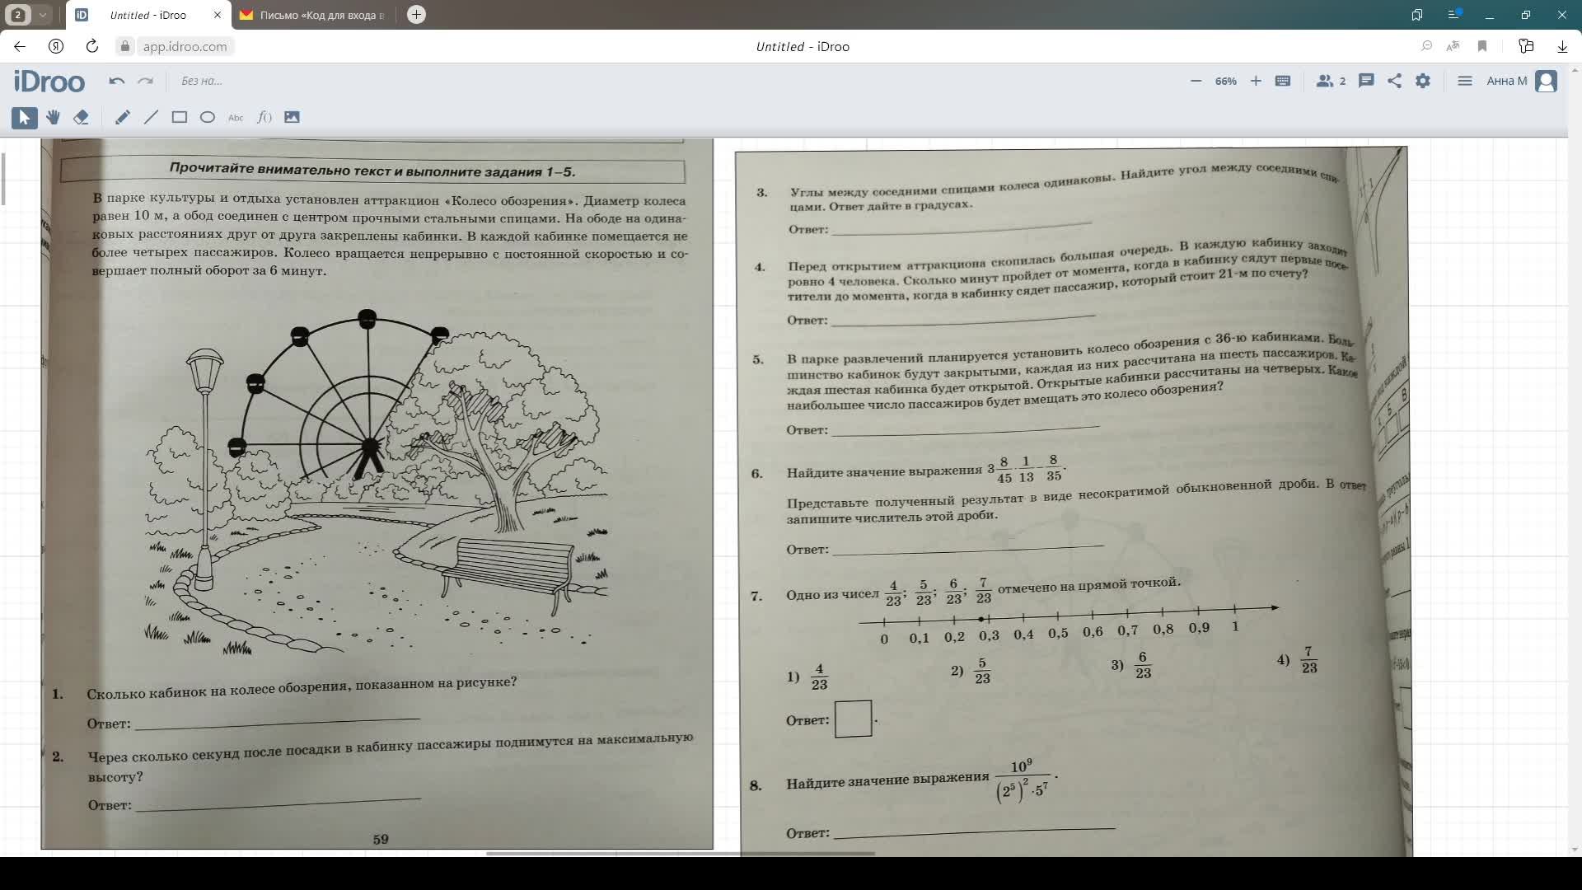
Task: Select the Pencil drawing tool
Action: [122, 117]
